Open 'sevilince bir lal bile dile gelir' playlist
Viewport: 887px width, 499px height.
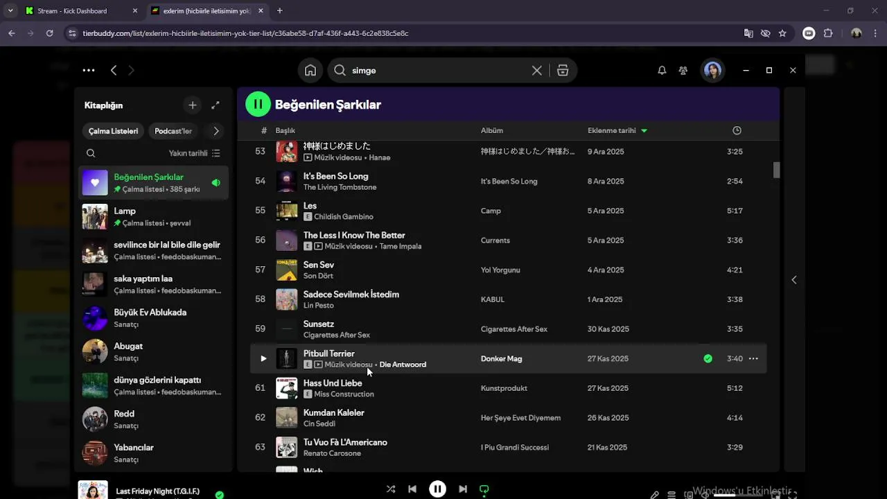coord(153,250)
